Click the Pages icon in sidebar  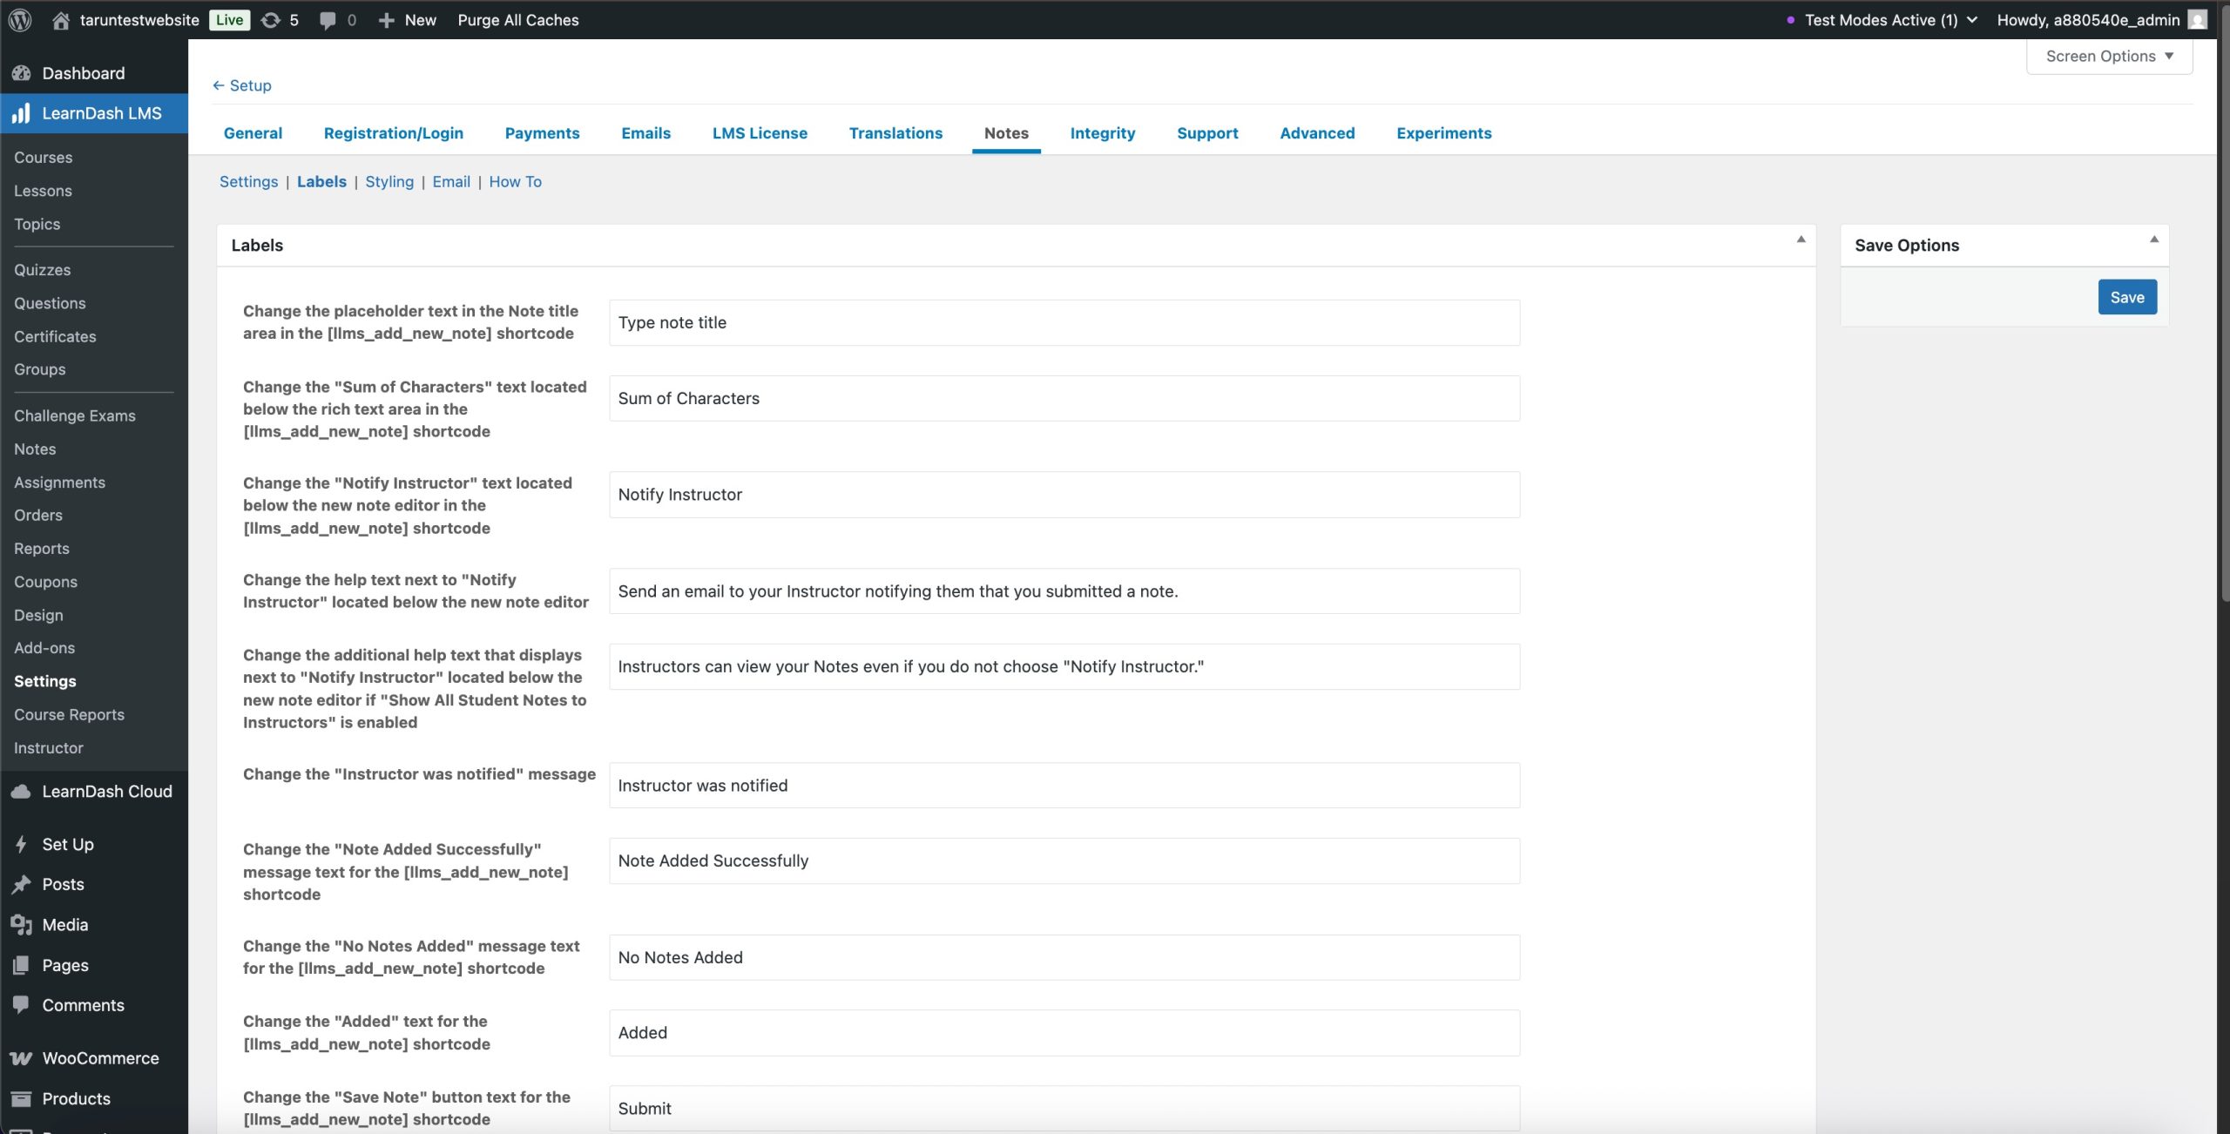[x=22, y=965]
